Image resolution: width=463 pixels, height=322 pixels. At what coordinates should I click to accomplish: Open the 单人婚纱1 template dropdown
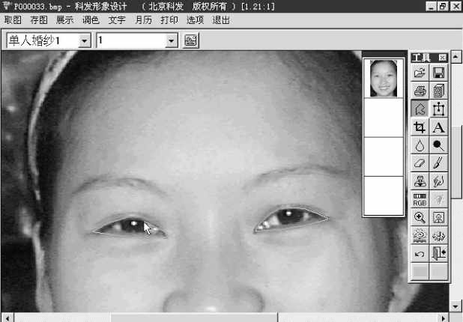(x=85, y=40)
